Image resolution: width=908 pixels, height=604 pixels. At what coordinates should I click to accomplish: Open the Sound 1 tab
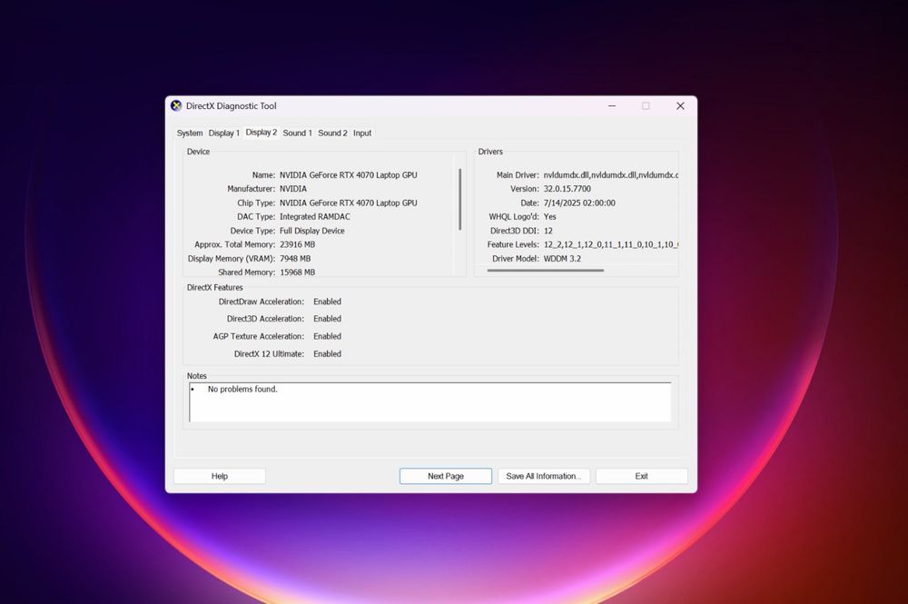(x=297, y=133)
